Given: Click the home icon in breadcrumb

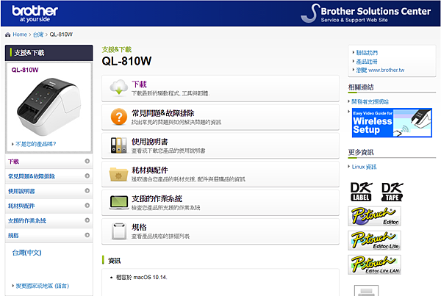Looking at the screenshot, I should click(7, 35).
